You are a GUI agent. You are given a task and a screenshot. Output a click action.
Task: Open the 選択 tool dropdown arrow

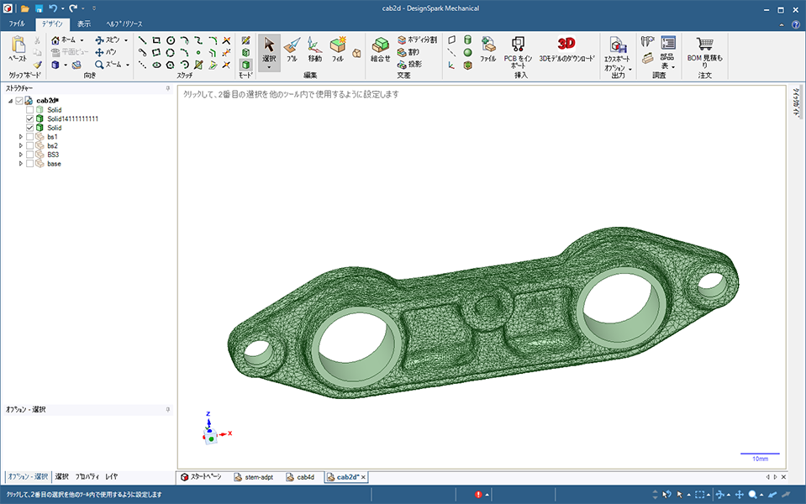click(x=269, y=67)
